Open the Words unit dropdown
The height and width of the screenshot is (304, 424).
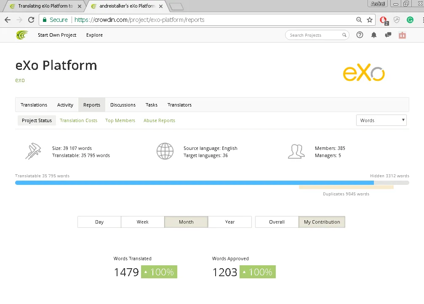pyautogui.click(x=381, y=120)
